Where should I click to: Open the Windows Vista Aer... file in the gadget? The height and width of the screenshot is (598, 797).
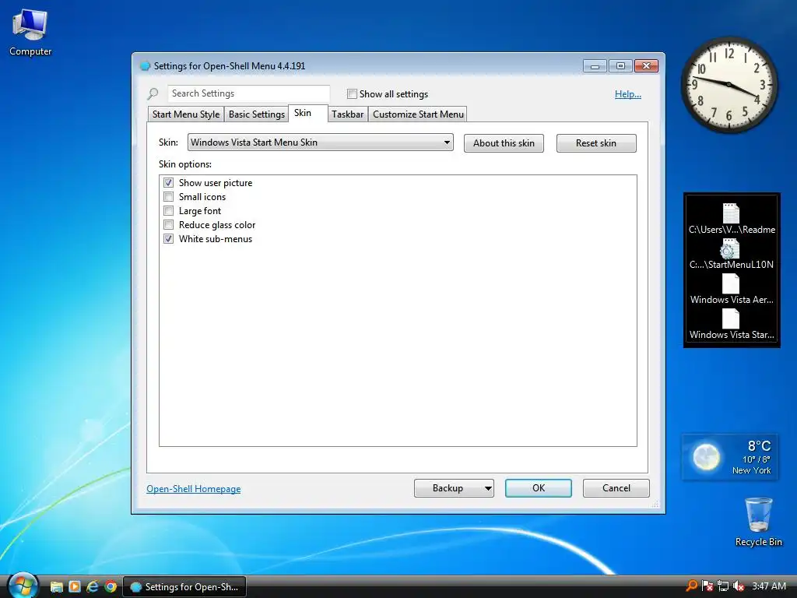coord(732,290)
